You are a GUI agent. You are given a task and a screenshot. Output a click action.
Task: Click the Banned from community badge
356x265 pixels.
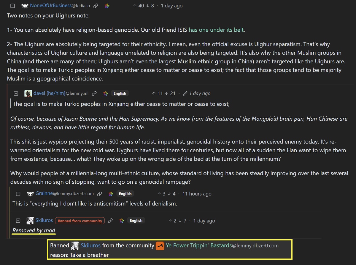tap(80, 221)
